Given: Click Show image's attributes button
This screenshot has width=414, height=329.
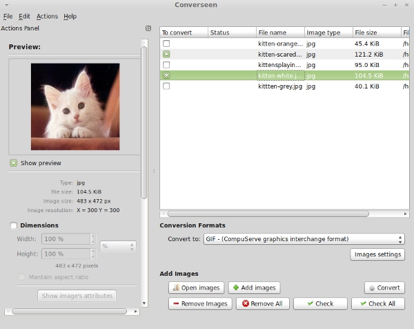Looking at the screenshot, I should 77,296.
